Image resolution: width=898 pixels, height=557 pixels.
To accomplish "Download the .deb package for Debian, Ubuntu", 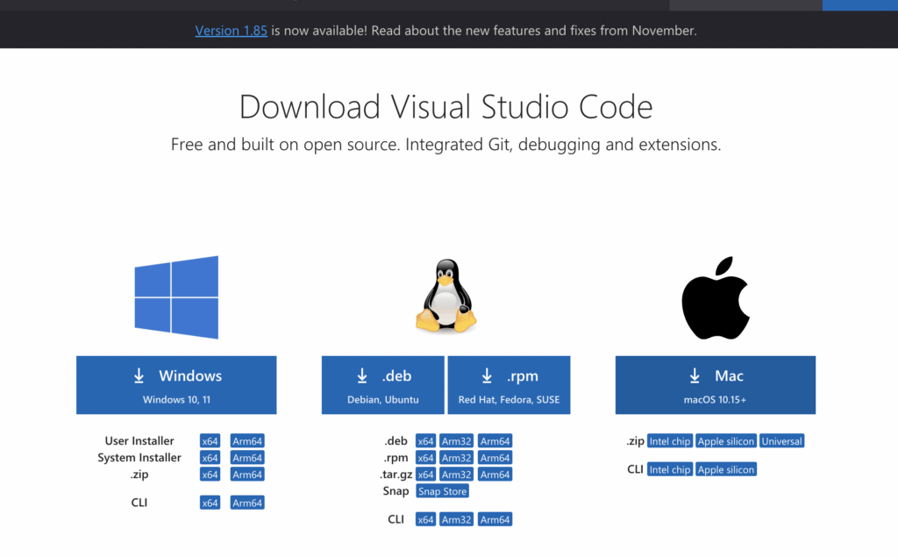I will (x=383, y=384).
